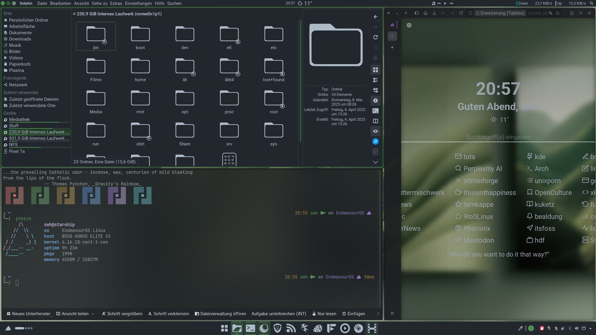This screenshot has width=596, height=335.
Task: Click the Tabliss search term input field
Action: coord(498,137)
